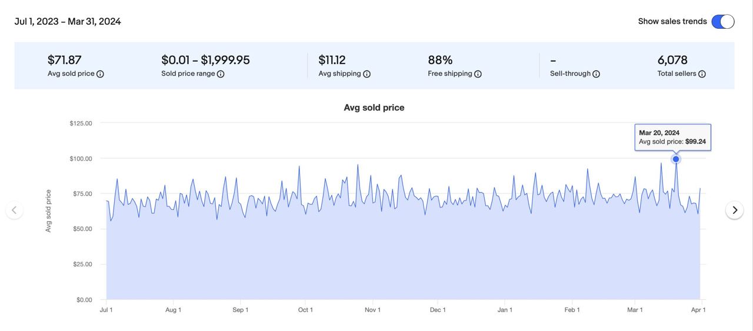Click info icon beside Avg shipping
Screen dimensions: 753x331
tap(366, 74)
